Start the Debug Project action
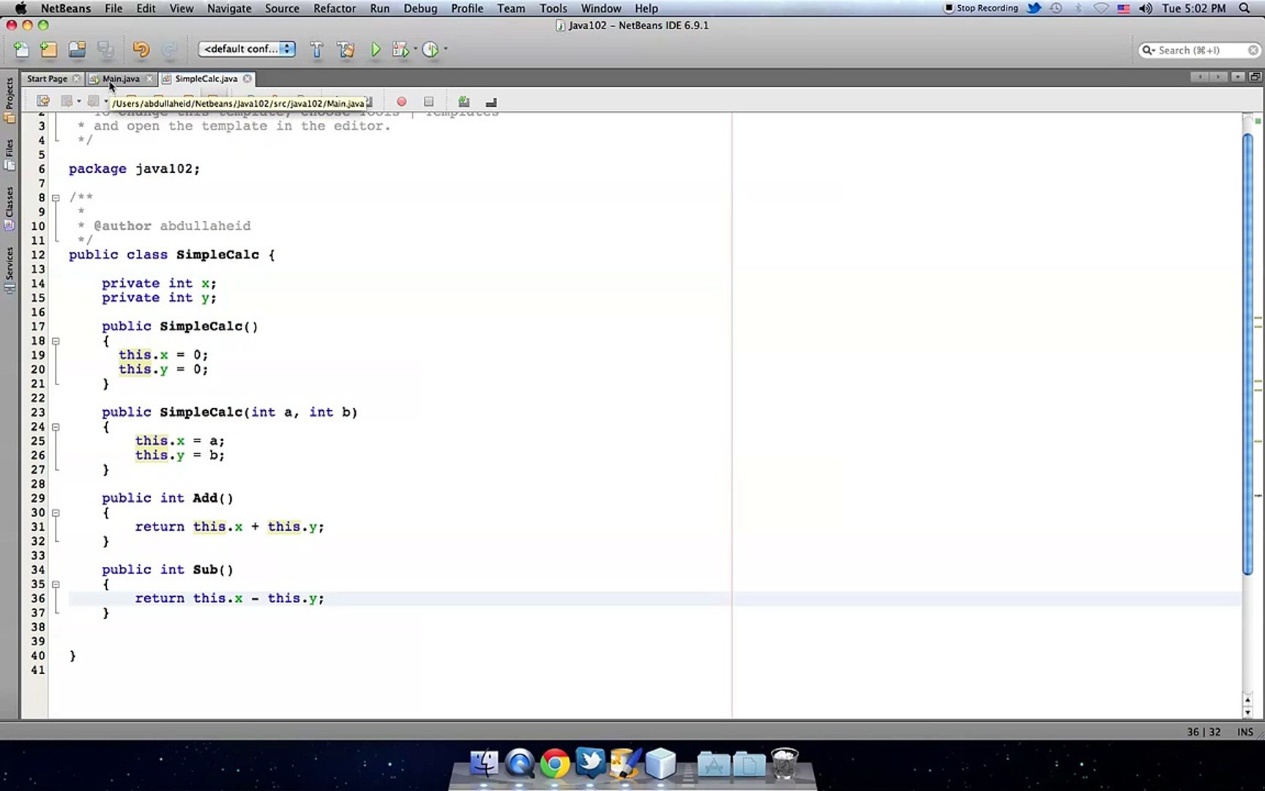The width and height of the screenshot is (1265, 791). 401,49
